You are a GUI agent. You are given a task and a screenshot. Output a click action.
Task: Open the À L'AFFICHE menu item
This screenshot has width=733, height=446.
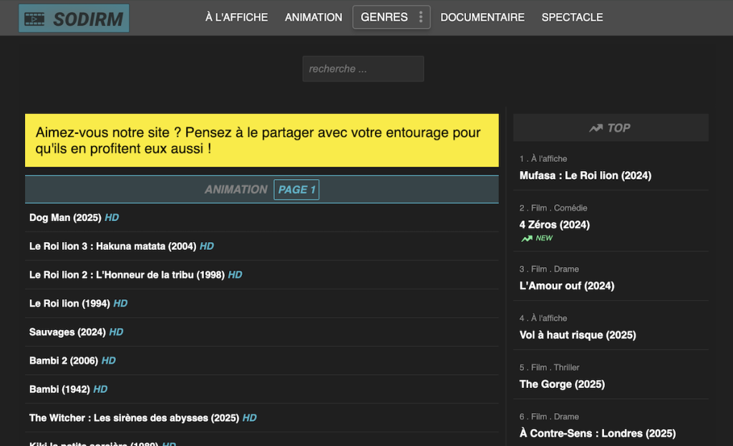pos(236,17)
